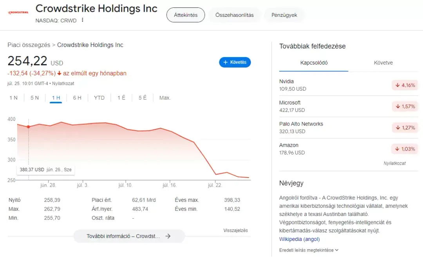
Task: Click Nyilatkozat link under related stocks
Action: click(x=394, y=163)
